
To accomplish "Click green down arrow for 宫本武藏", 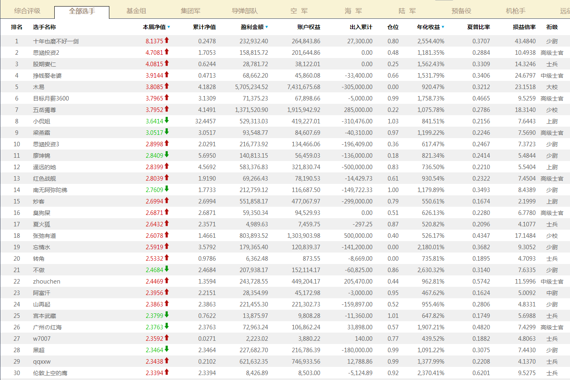I will [x=167, y=315].
